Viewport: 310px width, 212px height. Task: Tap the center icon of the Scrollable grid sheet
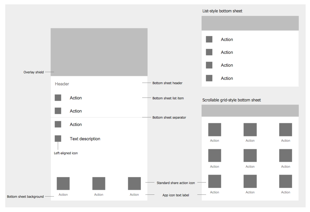[250, 155]
